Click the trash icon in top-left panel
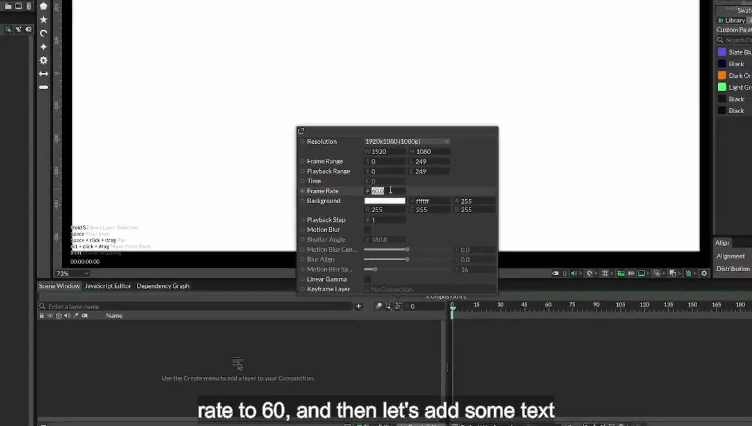The width and height of the screenshot is (752, 426). point(29,6)
